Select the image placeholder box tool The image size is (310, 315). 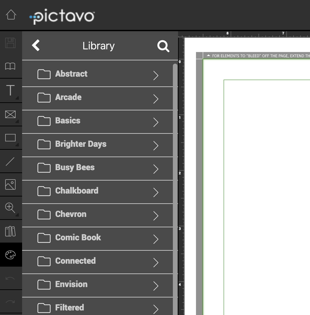pyautogui.click(x=10, y=114)
